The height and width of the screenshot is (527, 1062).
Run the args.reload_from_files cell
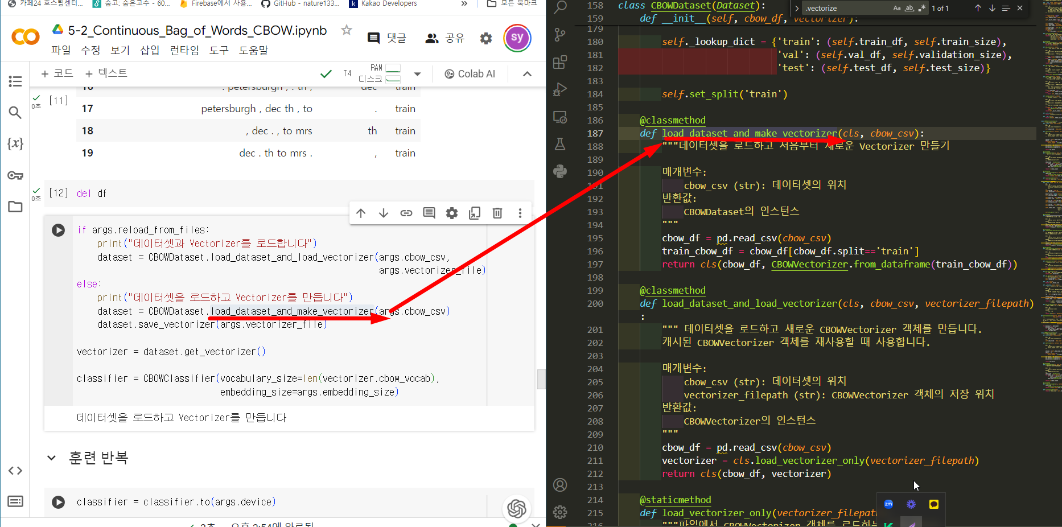58,230
